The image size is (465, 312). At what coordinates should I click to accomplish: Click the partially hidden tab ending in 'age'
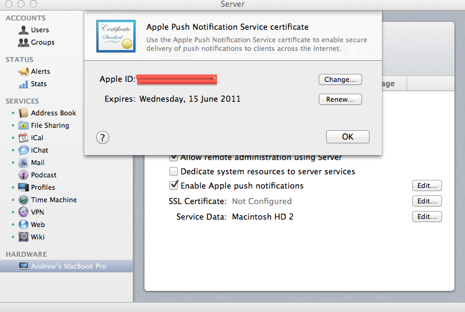click(394, 84)
